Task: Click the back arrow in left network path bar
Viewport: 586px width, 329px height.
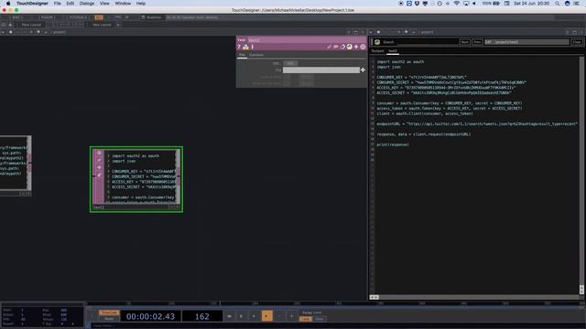Action: (3, 32)
